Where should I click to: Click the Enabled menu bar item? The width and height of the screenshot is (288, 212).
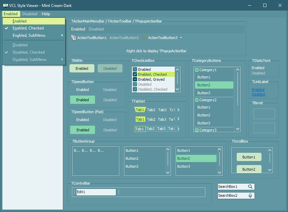(11, 14)
